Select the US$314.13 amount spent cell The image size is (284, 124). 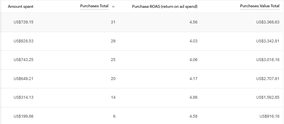(23, 97)
